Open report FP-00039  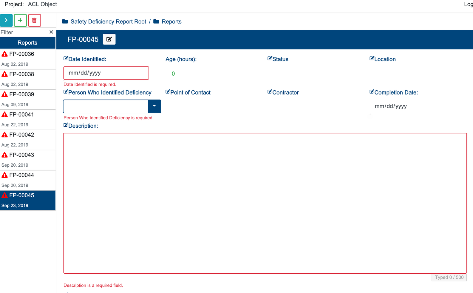[28, 100]
